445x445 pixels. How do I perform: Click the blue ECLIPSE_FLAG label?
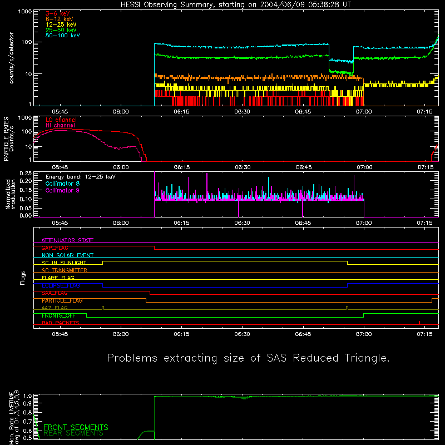[61, 285]
